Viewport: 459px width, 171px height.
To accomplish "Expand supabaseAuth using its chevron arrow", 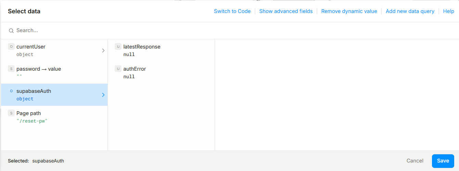I will (x=103, y=95).
